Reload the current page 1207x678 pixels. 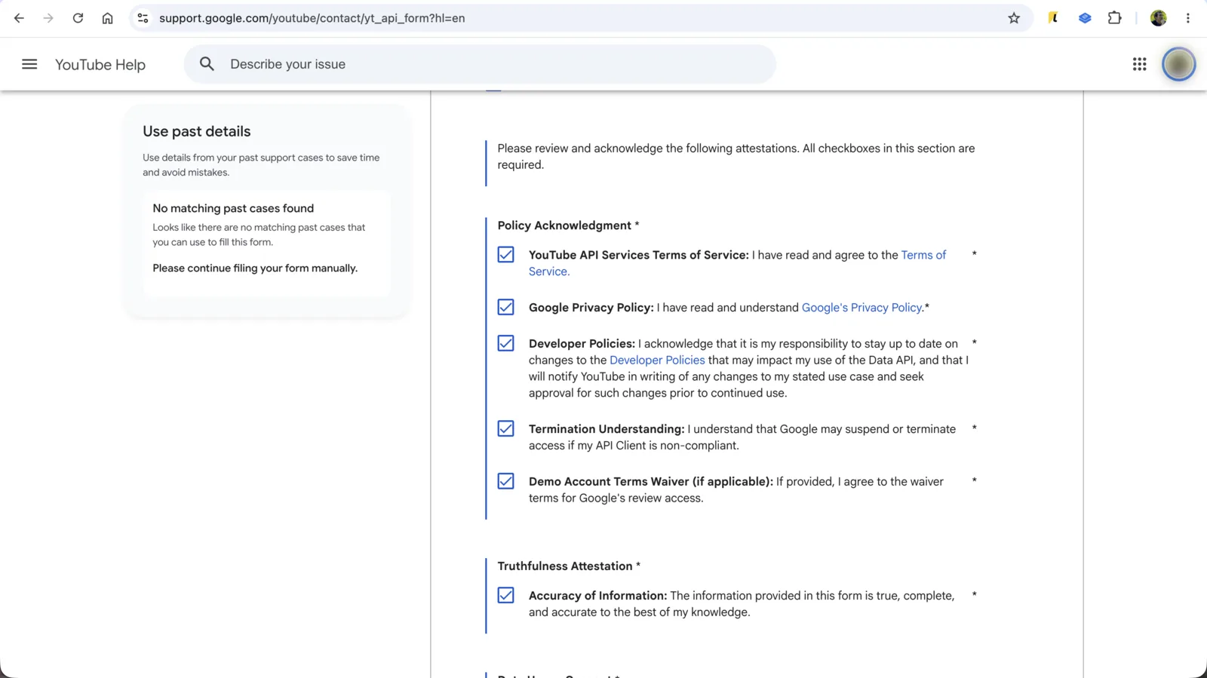click(x=78, y=18)
